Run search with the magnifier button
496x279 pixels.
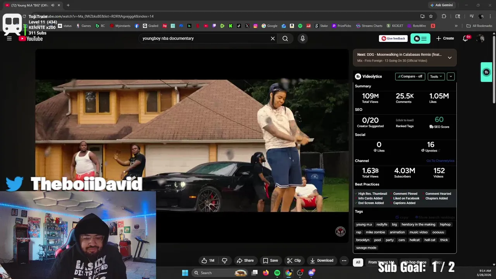point(285,38)
